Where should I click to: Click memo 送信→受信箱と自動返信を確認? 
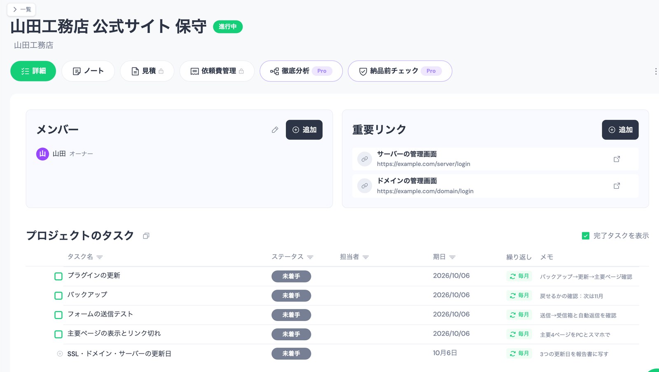pos(578,316)
